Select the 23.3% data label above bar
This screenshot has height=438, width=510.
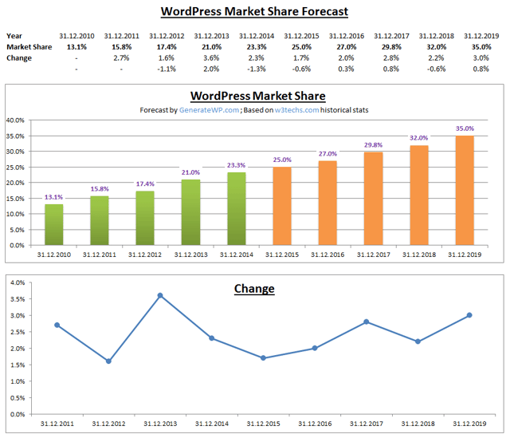(236, 165)
